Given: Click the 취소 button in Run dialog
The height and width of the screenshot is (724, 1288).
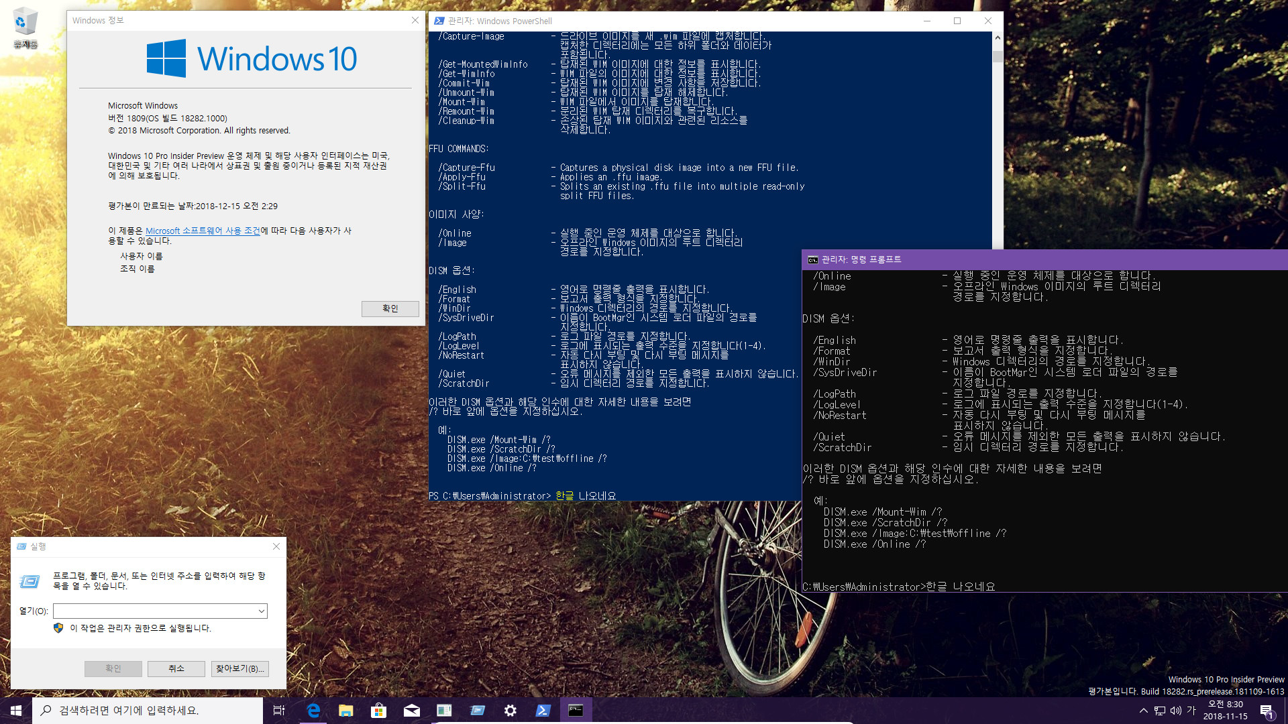Looking at the screenshot, I should 176,668.
